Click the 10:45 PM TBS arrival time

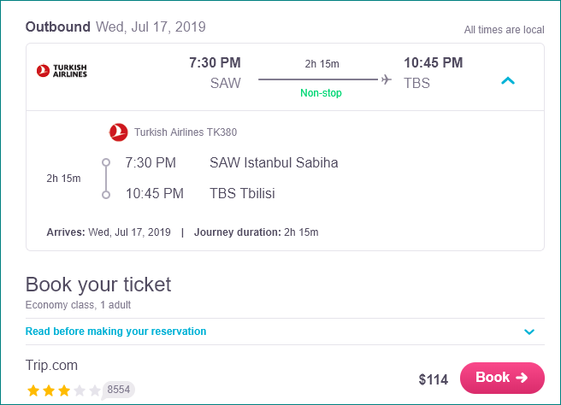coord(434,63)
